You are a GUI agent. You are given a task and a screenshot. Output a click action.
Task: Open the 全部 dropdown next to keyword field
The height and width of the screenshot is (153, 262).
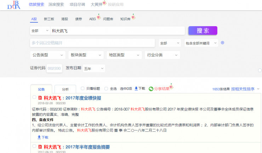tap(170, 43)
